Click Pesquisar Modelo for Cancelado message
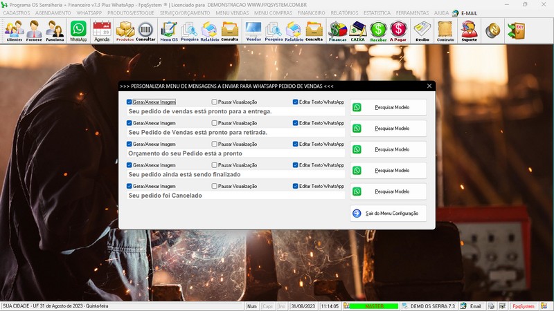The image size is (554, 311). pos(388,191)
